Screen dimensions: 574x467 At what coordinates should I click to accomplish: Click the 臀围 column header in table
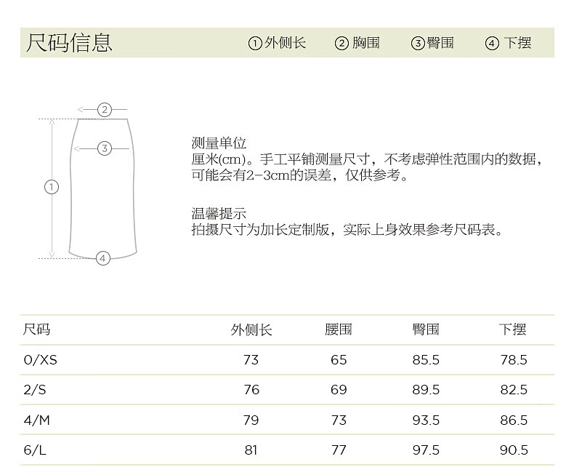click(x=426, y=330)
